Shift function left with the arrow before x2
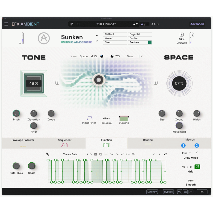The height and width of the screenshot is (213, 213). (x=154, y=154)
